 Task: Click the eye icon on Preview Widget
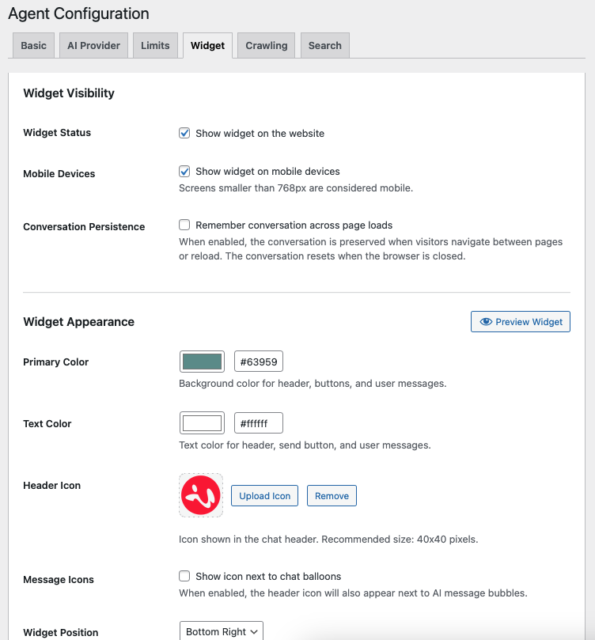pos(486,321)
